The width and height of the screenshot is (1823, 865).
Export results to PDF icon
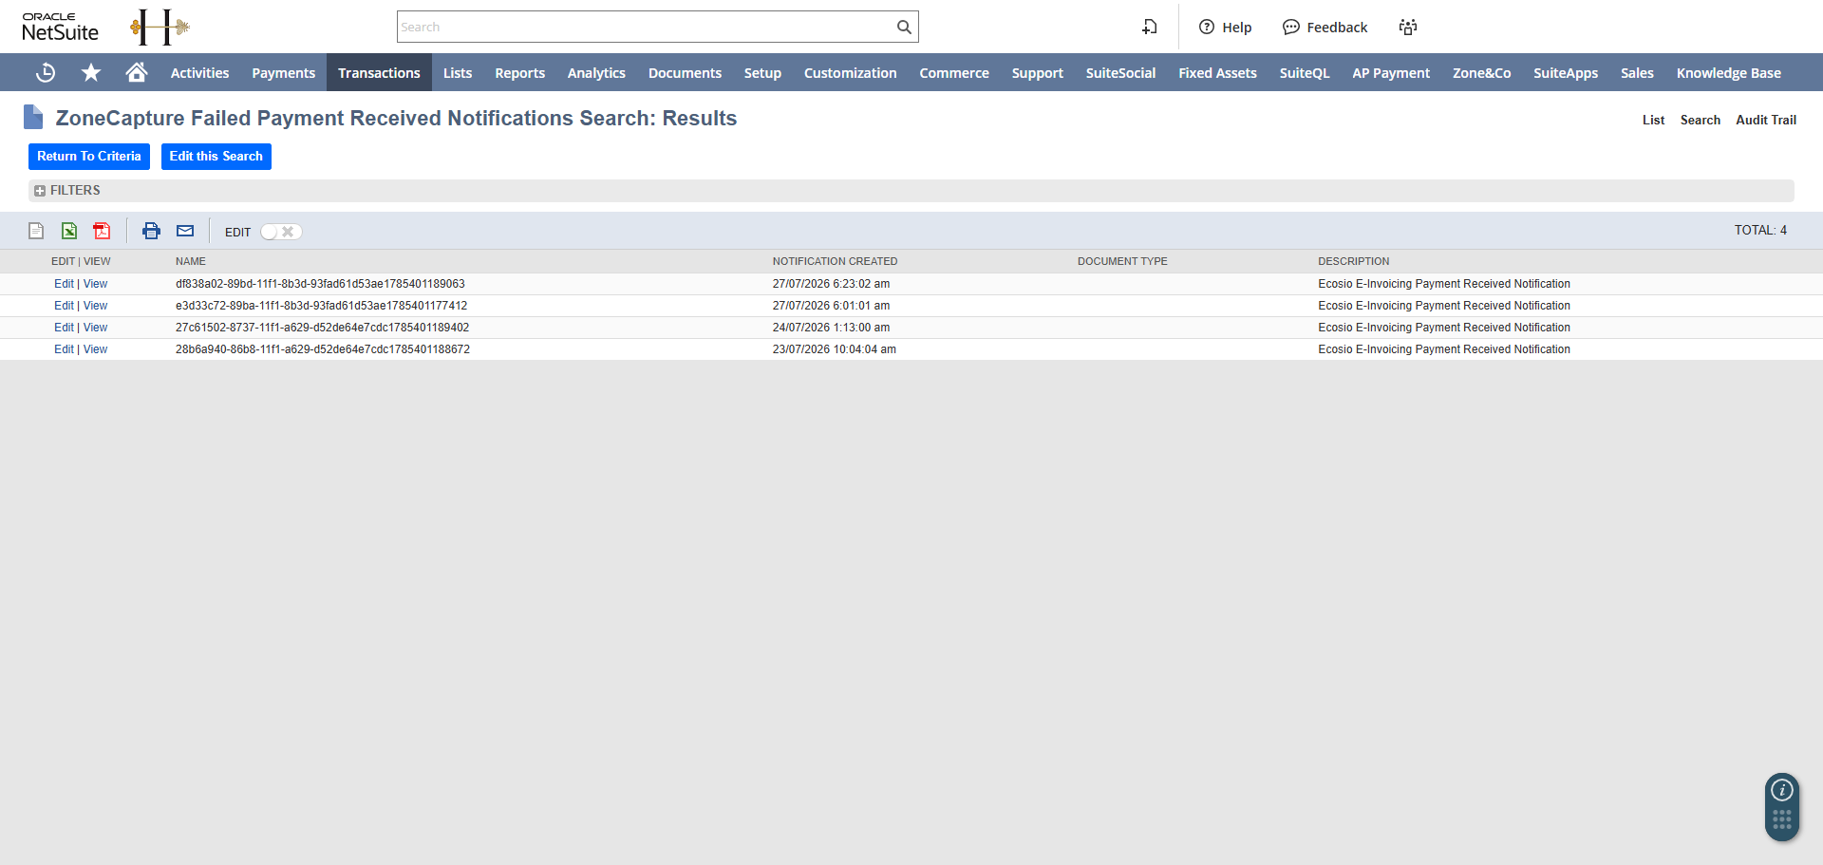coord(102,231)
